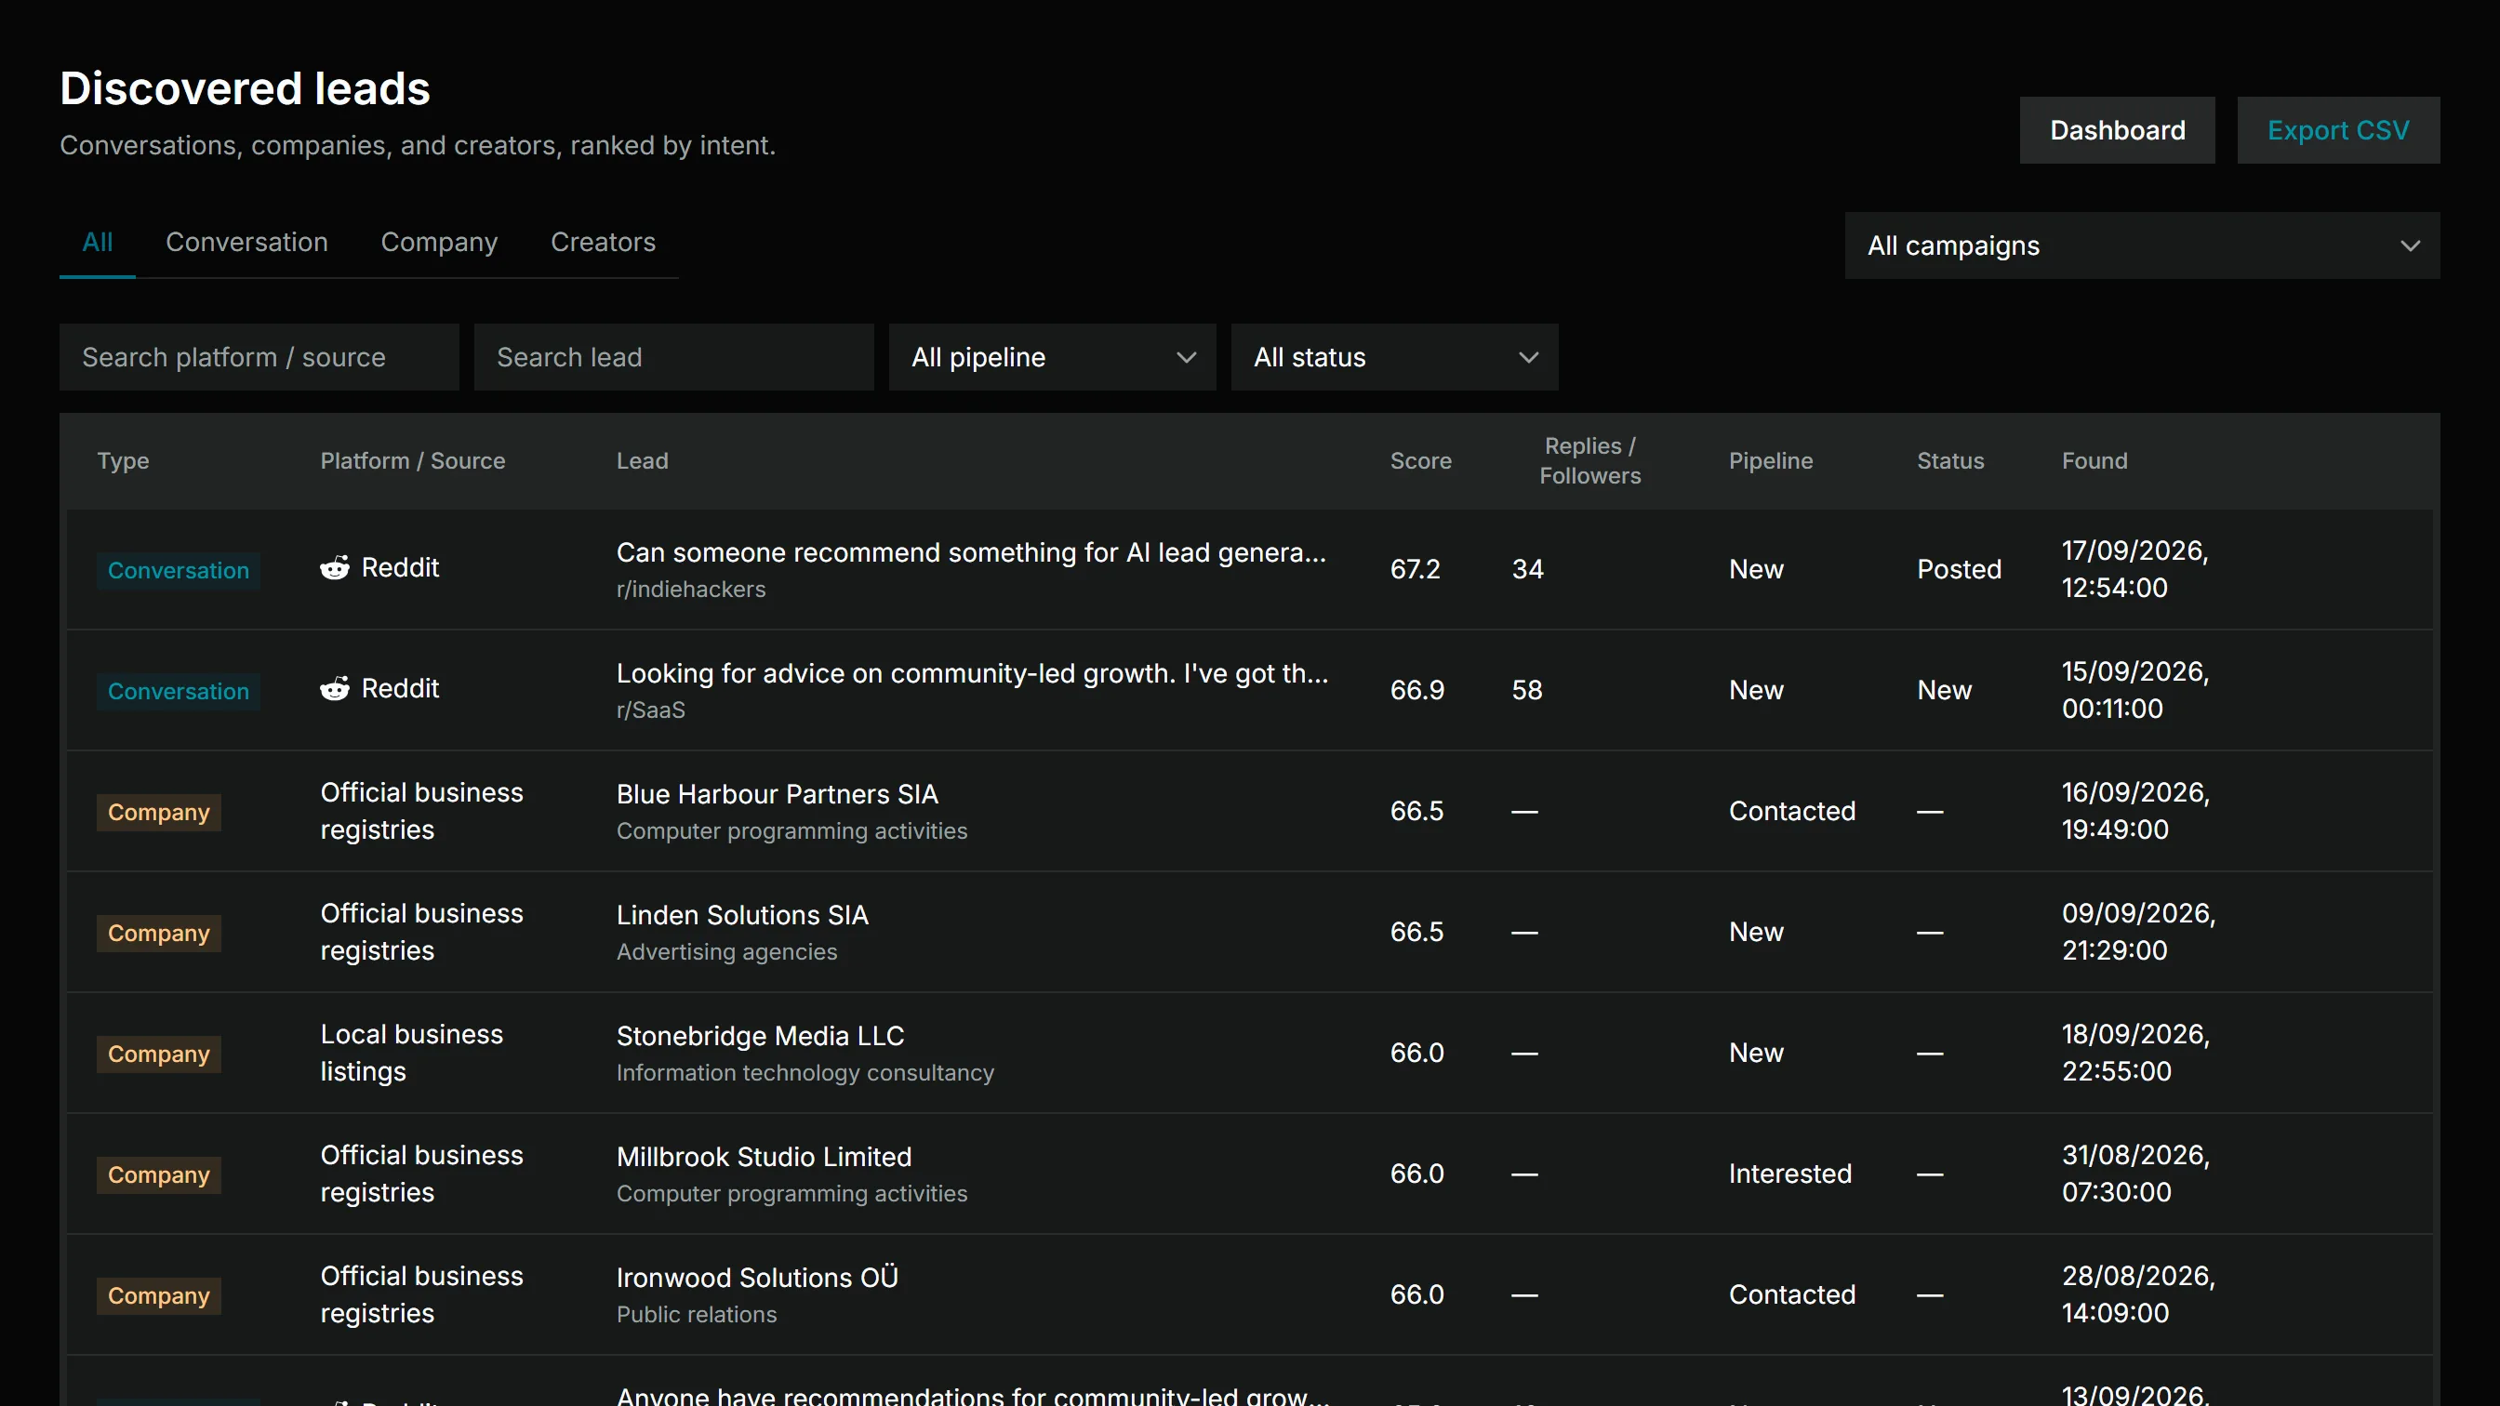
Task: Click the Platform / Source column header
Action: click(x=412, y=461)
